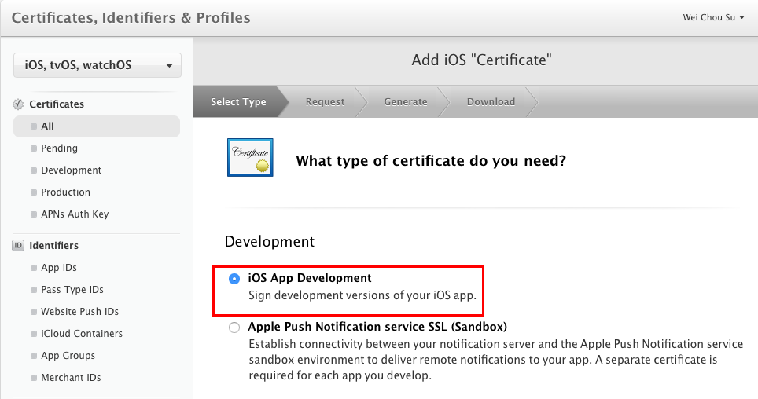Viewport: 758px width, 399px height.
Task: Click the Generate step tab
Action: click(405, 102)
